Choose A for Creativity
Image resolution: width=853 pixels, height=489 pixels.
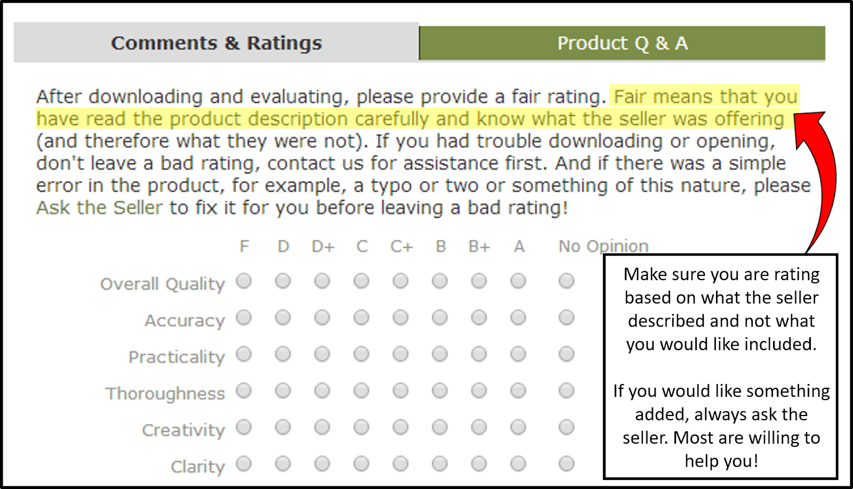coord(518,427)
